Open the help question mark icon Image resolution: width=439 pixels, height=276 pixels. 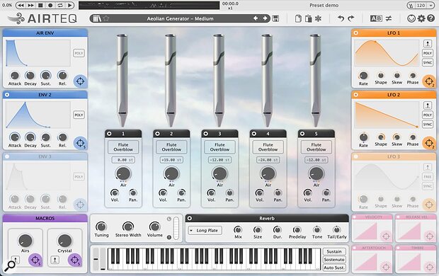tap(431, 19)
